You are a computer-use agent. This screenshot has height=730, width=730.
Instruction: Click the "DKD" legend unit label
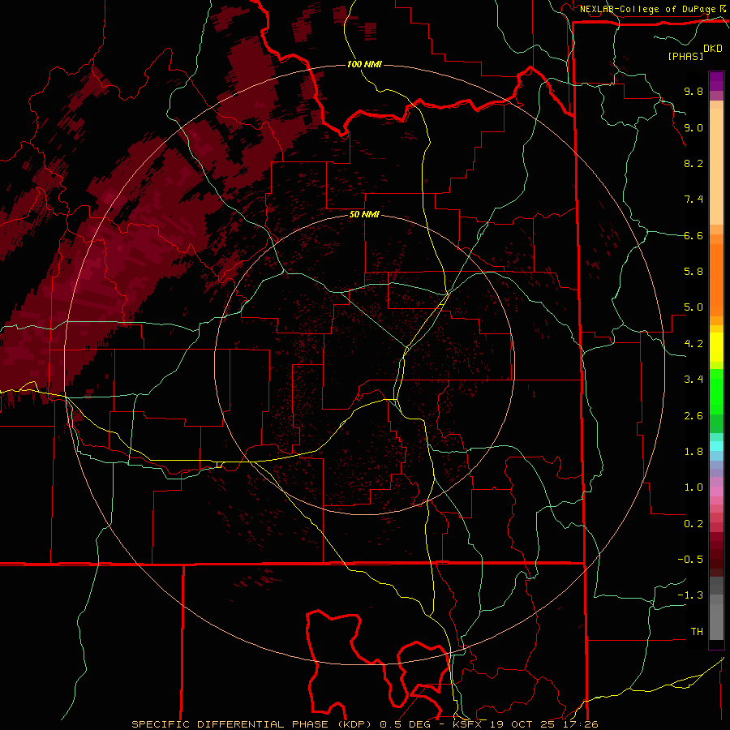tap(713, 49)
